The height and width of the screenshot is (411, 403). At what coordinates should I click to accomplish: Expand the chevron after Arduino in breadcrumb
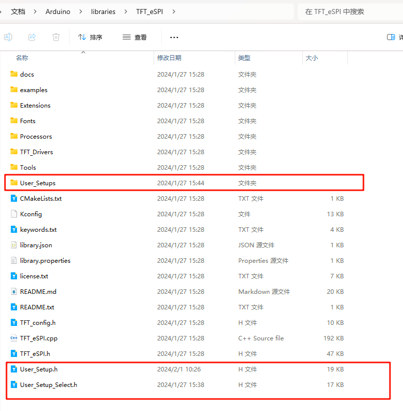[x=81, y=12]
